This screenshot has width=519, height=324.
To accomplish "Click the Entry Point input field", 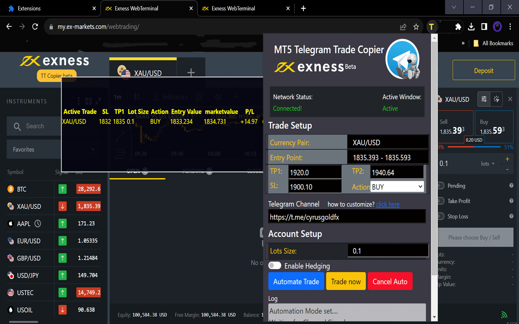I will pos(388,158).
